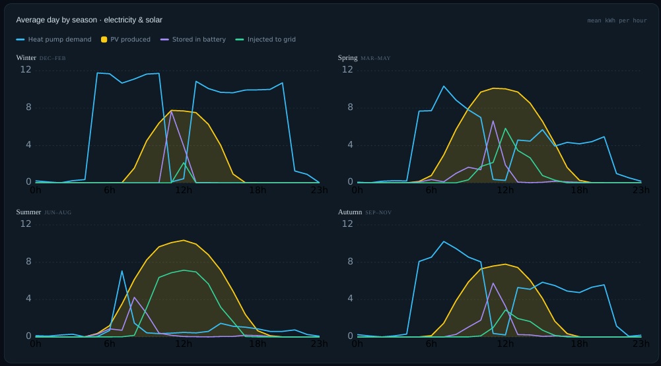The width and height of the screenshot is (661, 366).
Task: Click the '12' y-axis label in Winter chart
Action: 26,69
